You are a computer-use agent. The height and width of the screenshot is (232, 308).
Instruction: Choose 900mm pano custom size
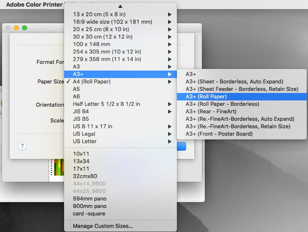click(120, 206)
